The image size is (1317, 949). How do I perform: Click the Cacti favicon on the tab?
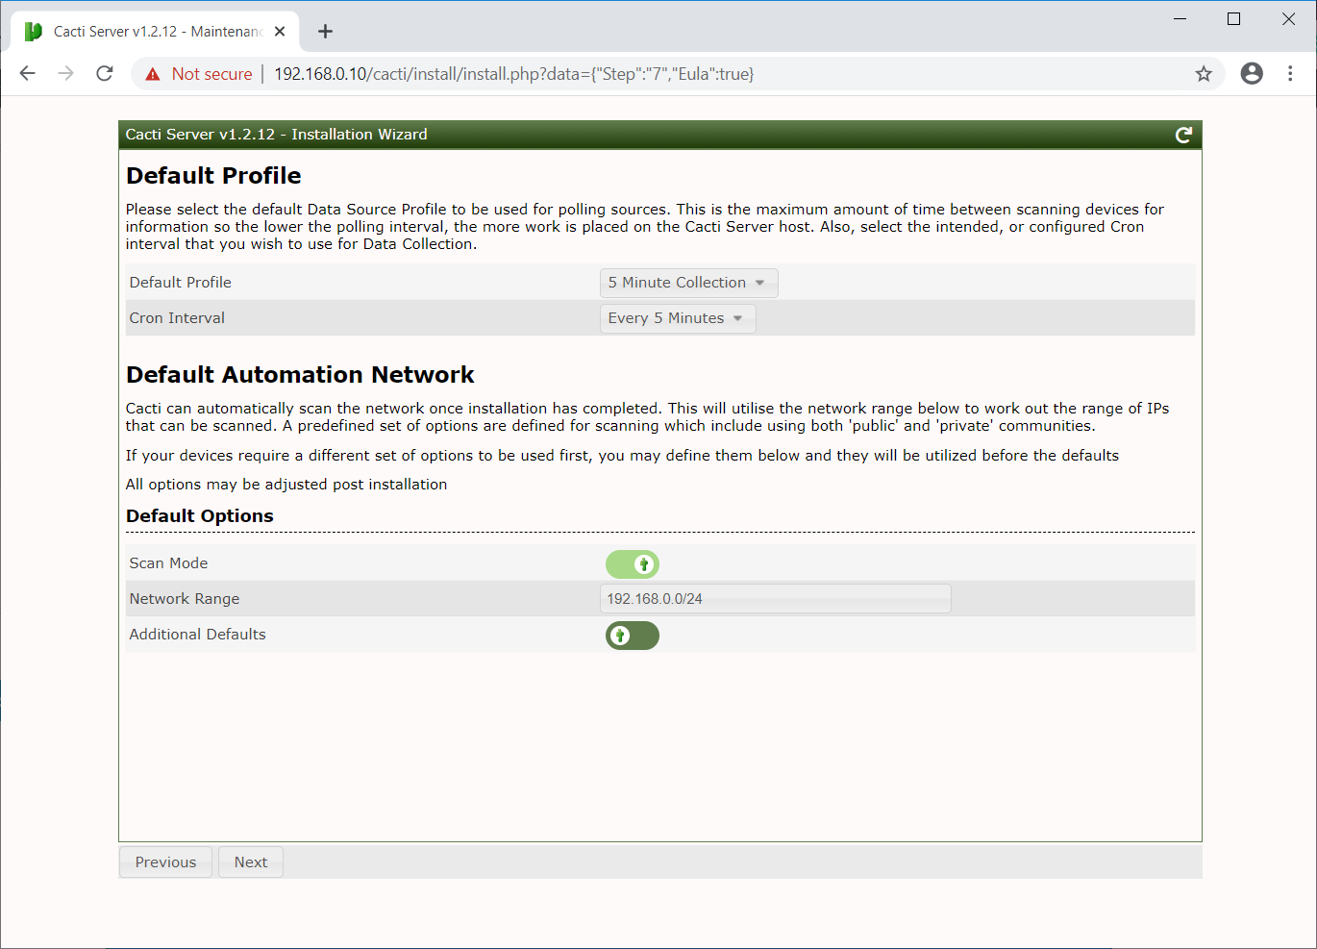33,32
